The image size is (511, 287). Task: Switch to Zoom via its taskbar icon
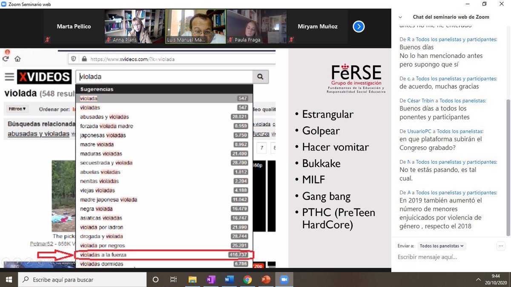[284, 279]
